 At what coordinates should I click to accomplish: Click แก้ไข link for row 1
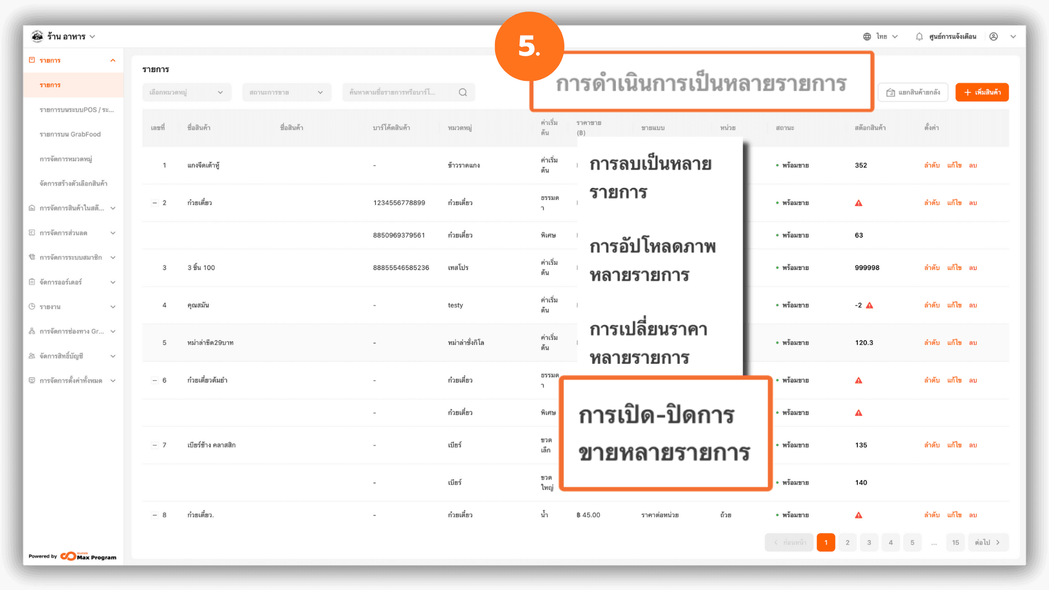[954, 166]
